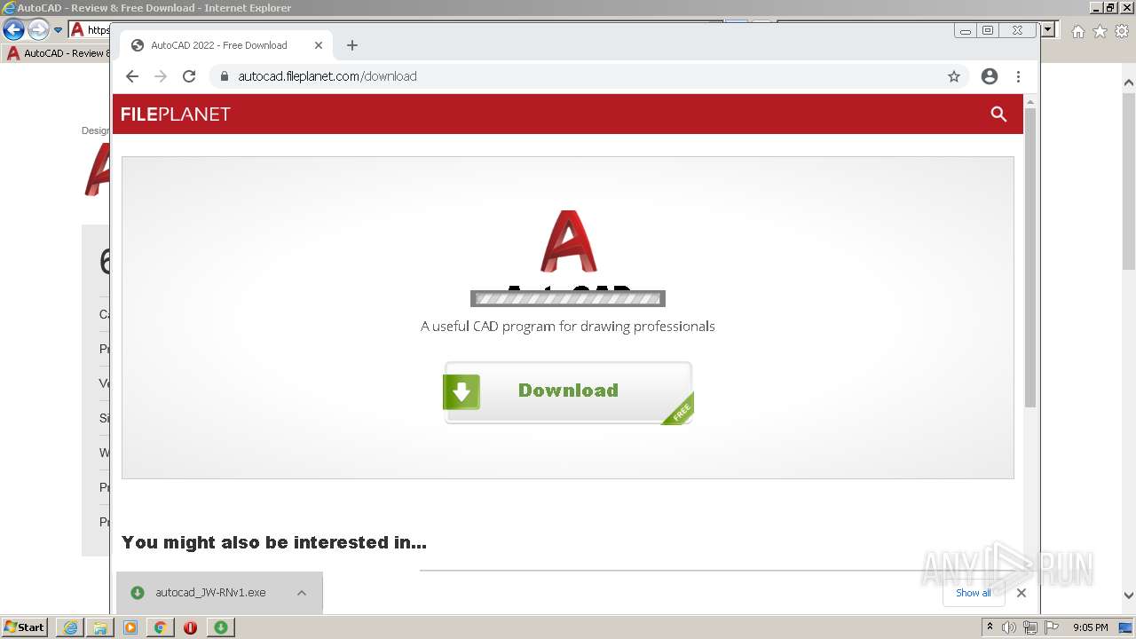Image resolution: width=1136 pixels, height=639 pixels.
Task: Click the padlock site info icon
Action: [225, 76]
